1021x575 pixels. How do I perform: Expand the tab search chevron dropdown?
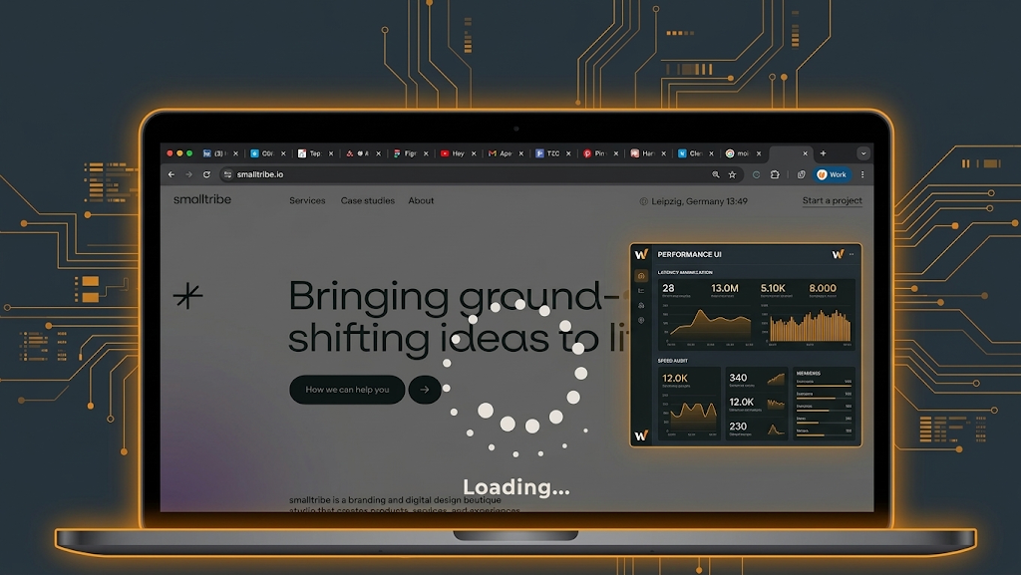pos(863,153)
